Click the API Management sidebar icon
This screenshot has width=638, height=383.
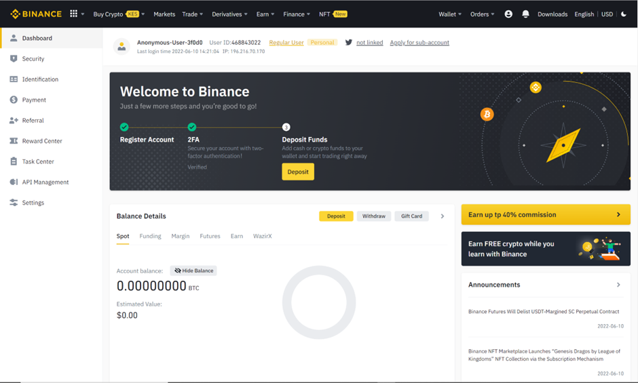click(14, 182)
